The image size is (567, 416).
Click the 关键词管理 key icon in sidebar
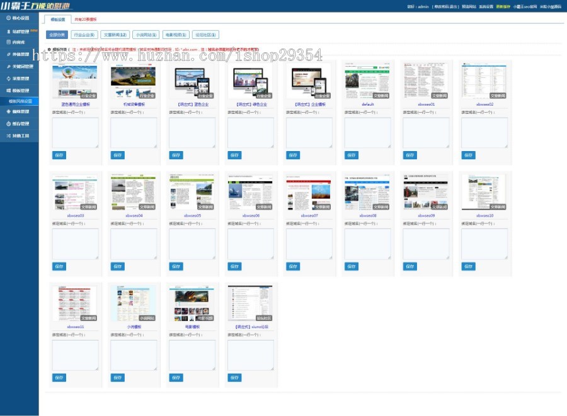pos(8,66)
